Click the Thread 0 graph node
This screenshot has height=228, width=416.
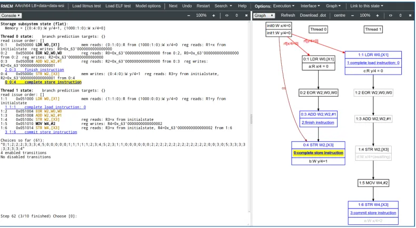click(319, 29)
